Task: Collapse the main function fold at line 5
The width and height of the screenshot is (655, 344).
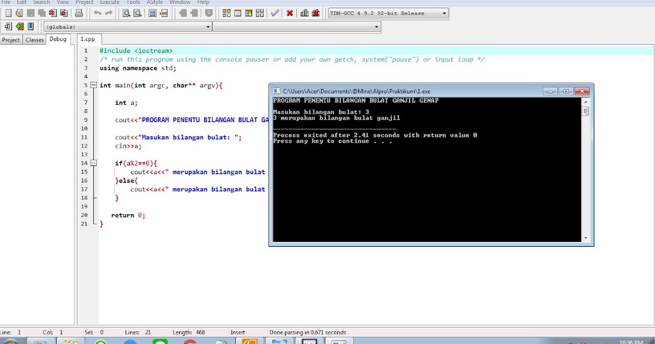Action: coord(94,85)
